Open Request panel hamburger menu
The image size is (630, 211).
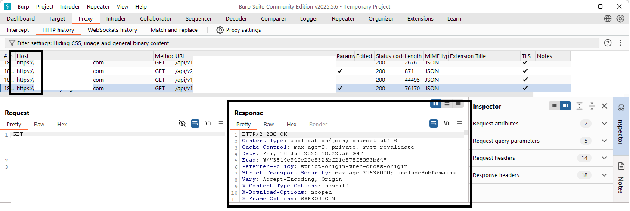(221, 123)
